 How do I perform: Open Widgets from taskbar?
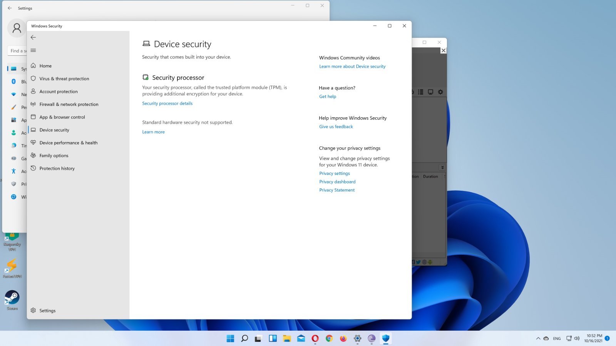click(x=273, y=338)
